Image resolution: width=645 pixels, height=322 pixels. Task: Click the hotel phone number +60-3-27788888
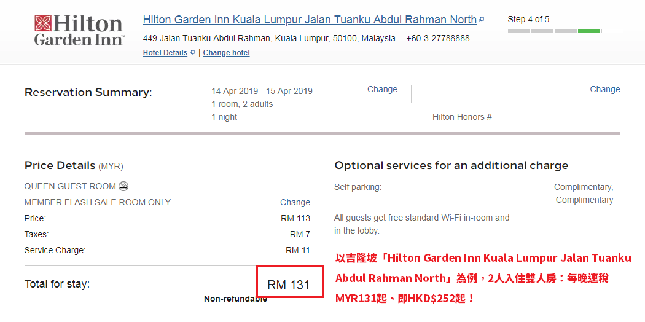pos(437,38)
